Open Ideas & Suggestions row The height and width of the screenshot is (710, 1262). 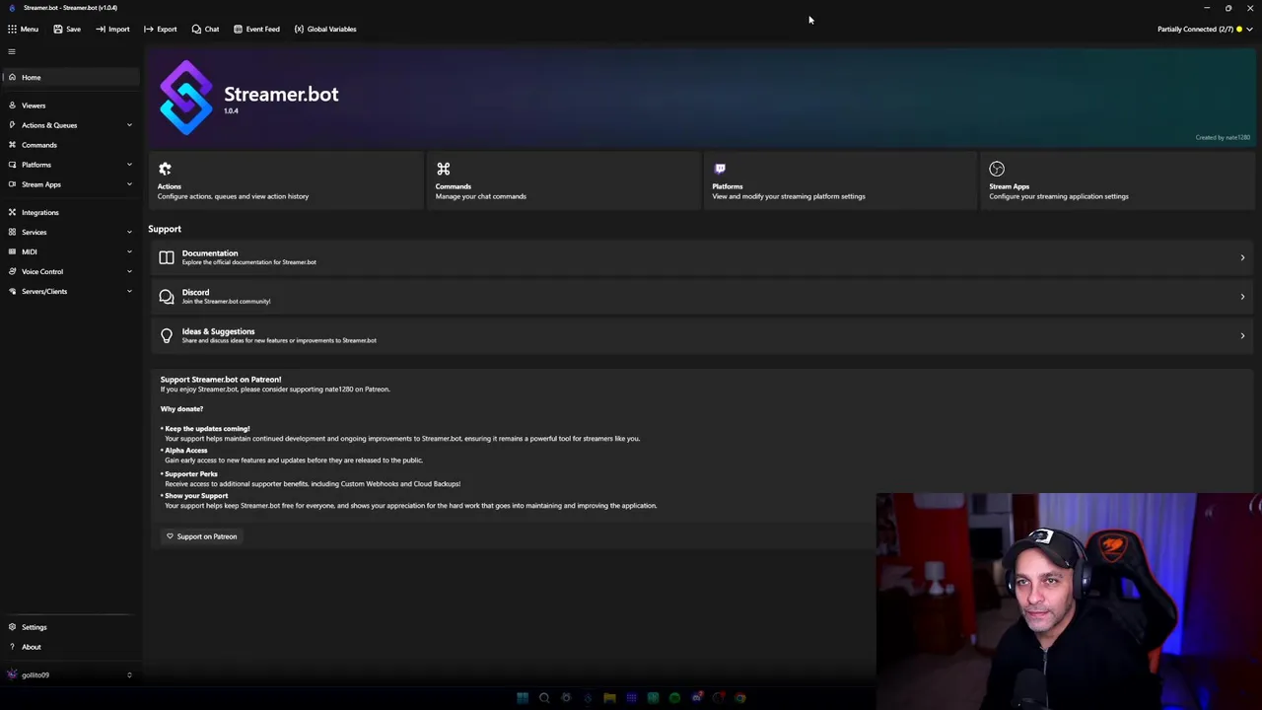701,336
